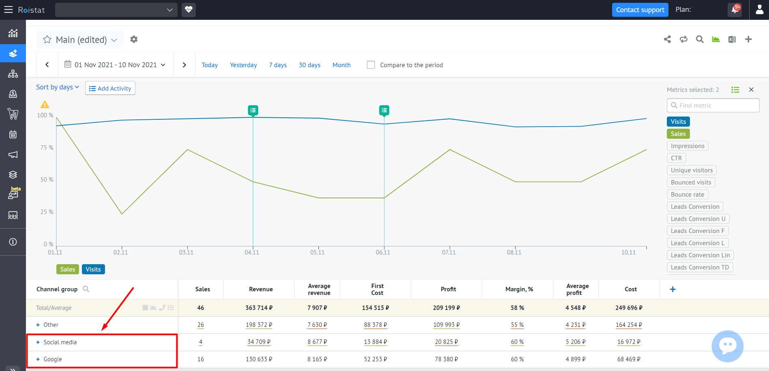Open the info sidebar icon

coord(13,242)
